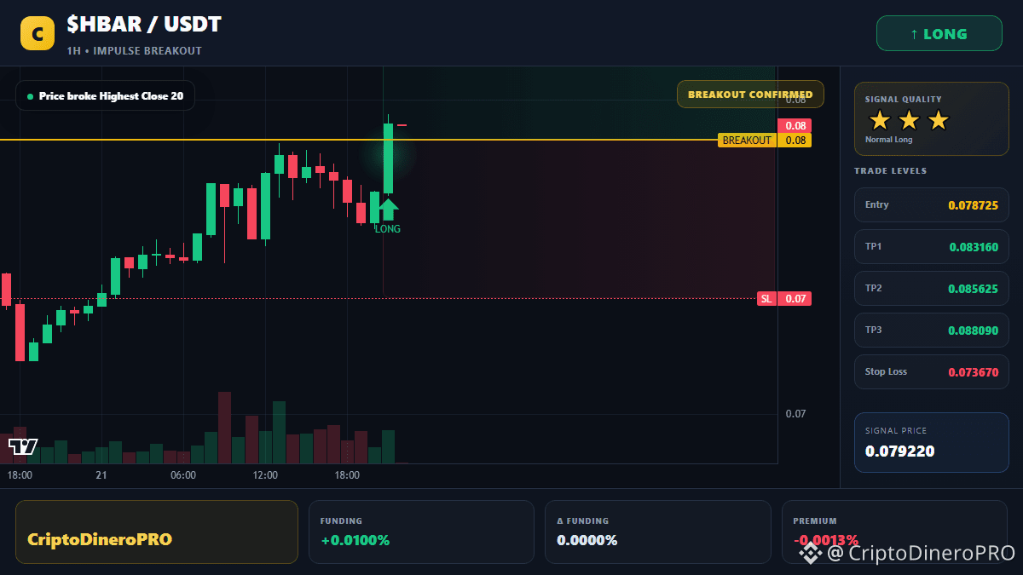This screenshot has width=1023, height=575.
Task: Click the yellow C coin logo icon
Action: 38,34
